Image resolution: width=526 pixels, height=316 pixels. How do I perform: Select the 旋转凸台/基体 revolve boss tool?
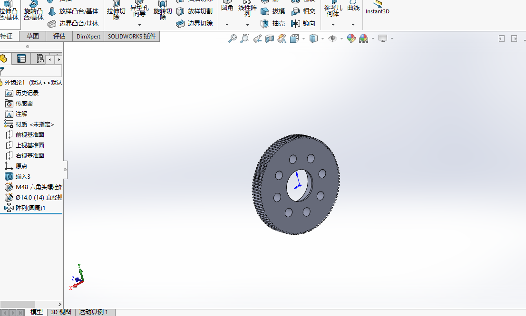[34, 11]
